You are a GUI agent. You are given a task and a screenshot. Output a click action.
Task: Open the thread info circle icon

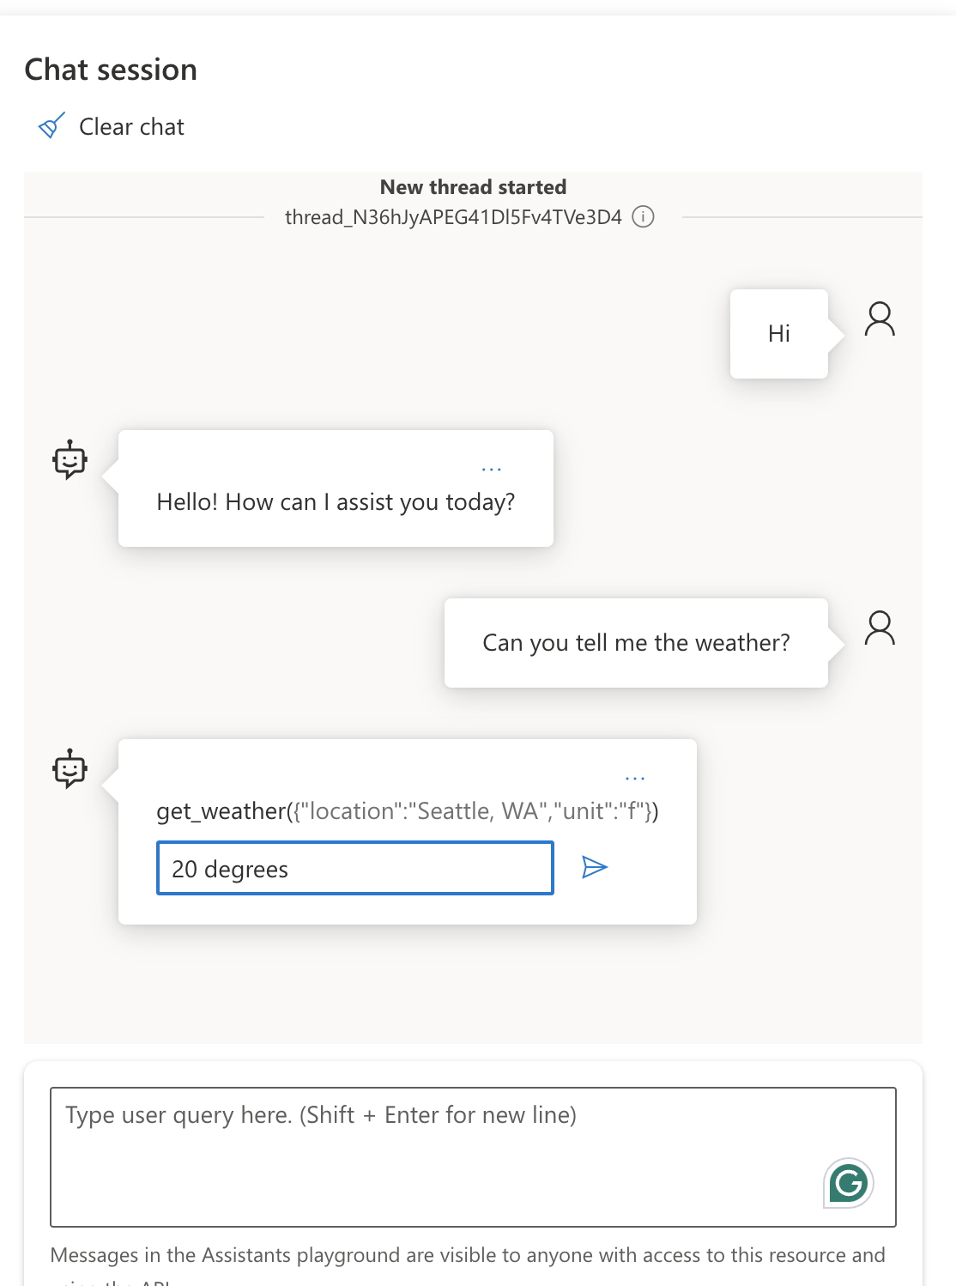pyautogui.click(x=643, y=216)
